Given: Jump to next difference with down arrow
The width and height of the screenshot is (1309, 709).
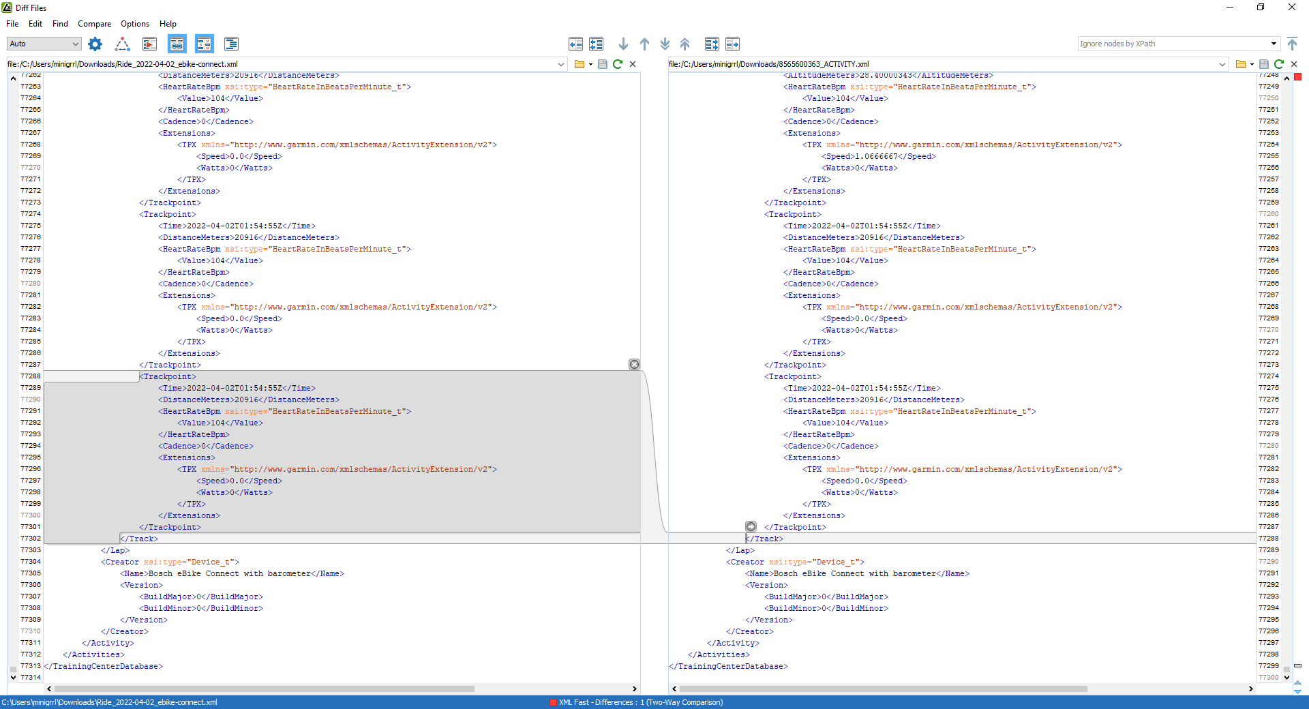Looking at the screenshot, I should click(x=623, y=44).
